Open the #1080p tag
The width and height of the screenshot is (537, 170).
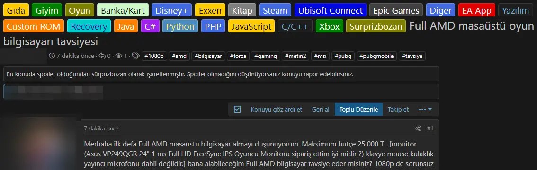pyautogui.click(x=154, y=56)
